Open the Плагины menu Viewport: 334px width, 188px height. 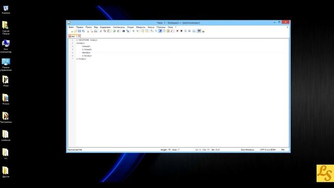[161, 27]
